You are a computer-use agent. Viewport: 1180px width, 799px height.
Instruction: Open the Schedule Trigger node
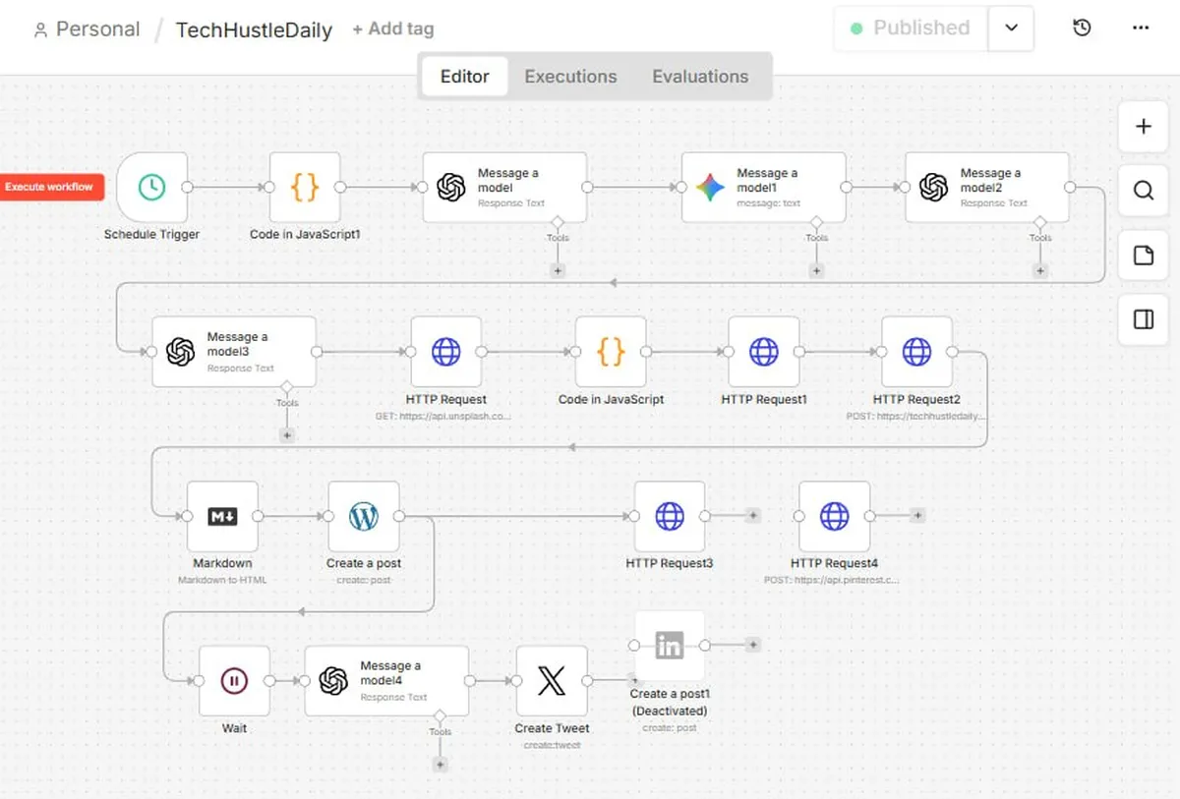151,187
